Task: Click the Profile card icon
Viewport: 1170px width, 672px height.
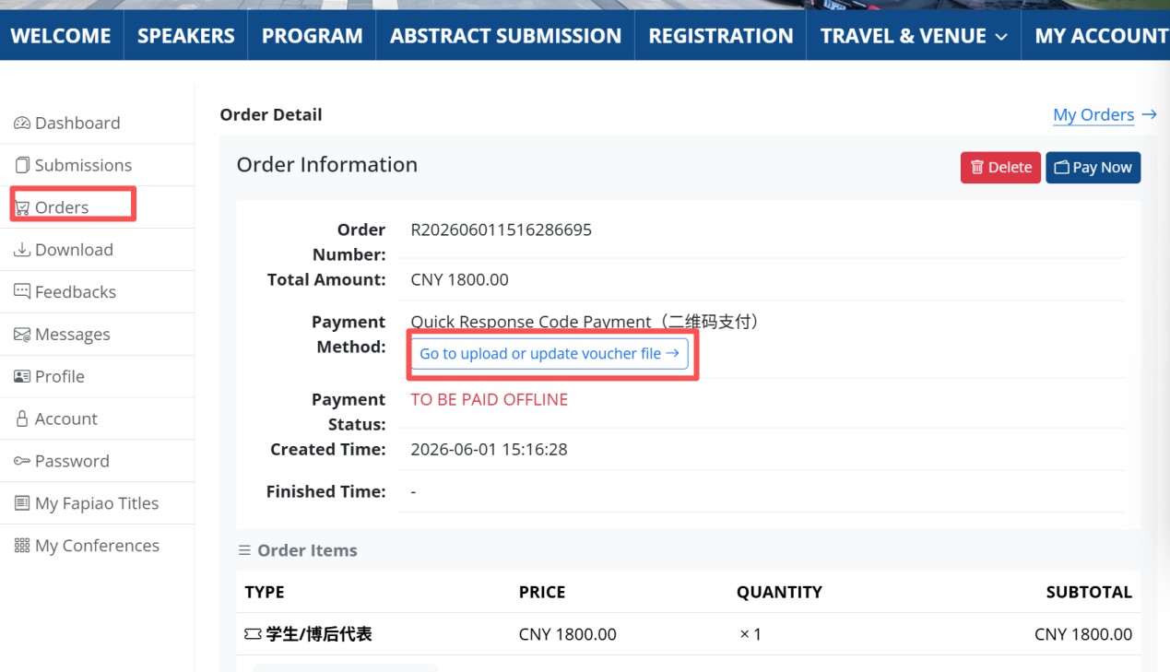Action: click(22, 376)
